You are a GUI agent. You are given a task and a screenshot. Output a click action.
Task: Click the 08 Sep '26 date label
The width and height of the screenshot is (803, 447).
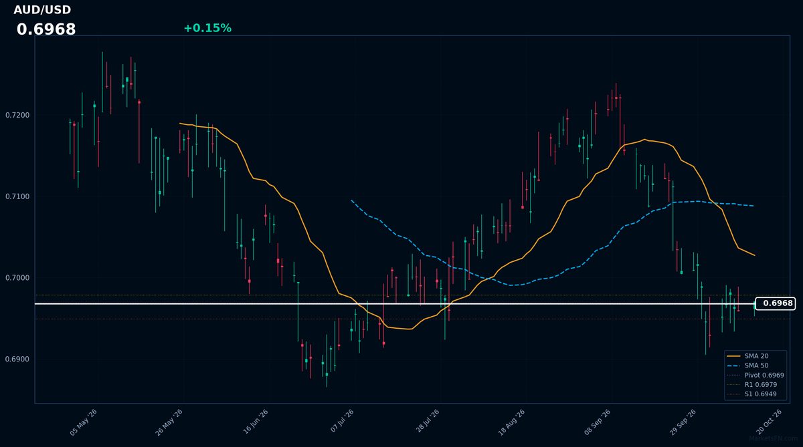click(x=598, y=422)
